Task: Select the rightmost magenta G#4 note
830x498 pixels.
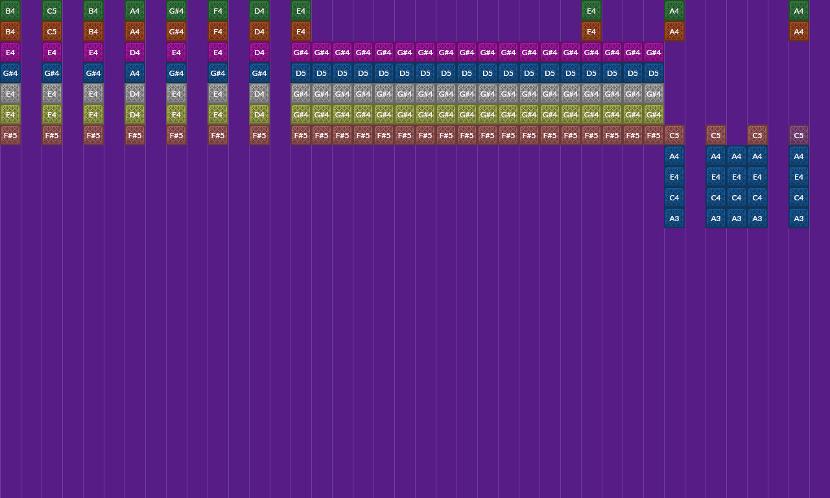Action: [x=654, y=52]
